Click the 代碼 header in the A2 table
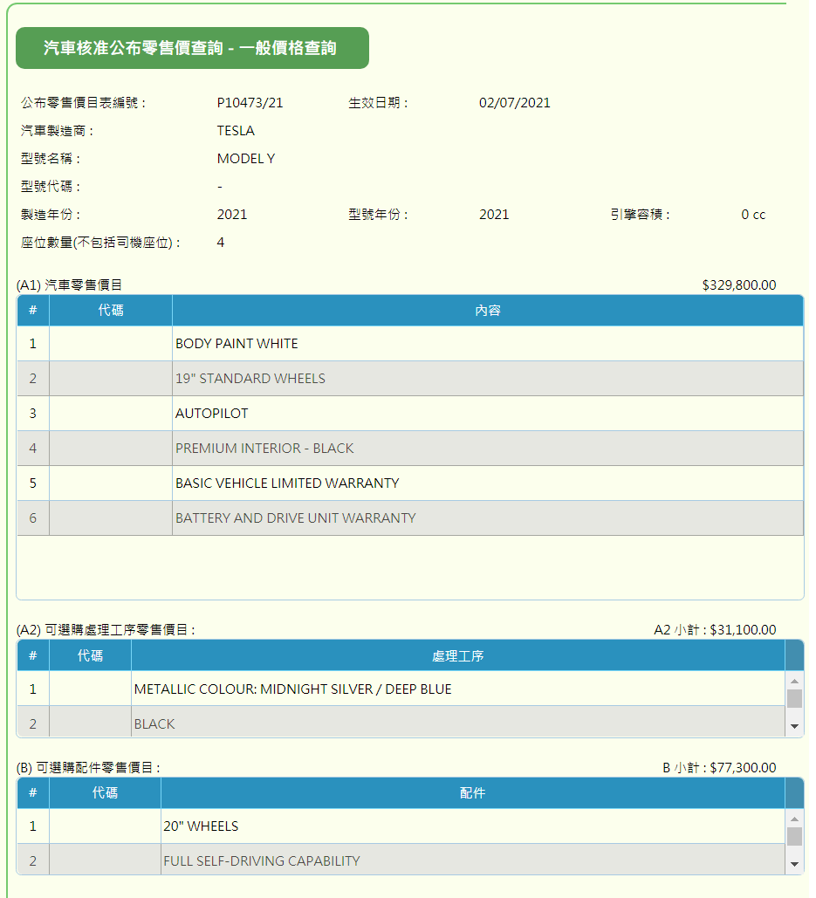The image size is (816, 898). pos(90,656)
